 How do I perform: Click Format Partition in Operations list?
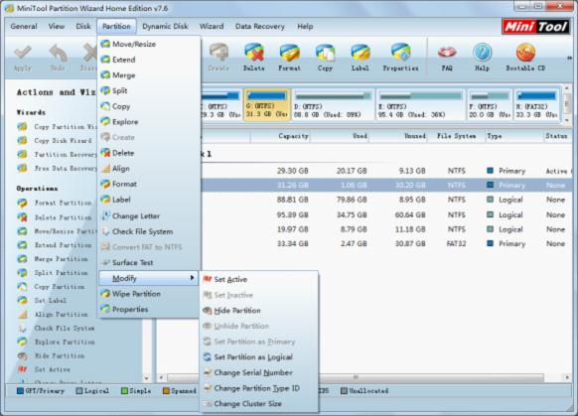tap(55, 203)
